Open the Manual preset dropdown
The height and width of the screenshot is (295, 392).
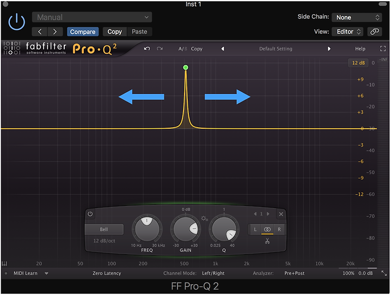[x=92, y=17]
